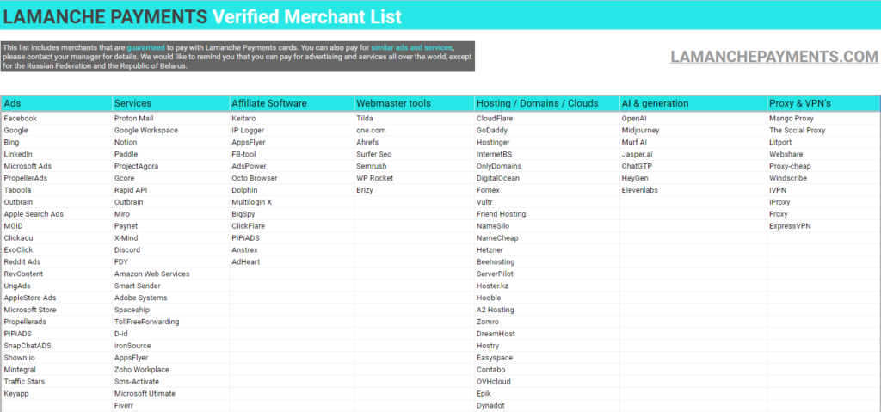Click the Proton Mail cell
This screenshot has width=881, height=412.
[171, 119]
